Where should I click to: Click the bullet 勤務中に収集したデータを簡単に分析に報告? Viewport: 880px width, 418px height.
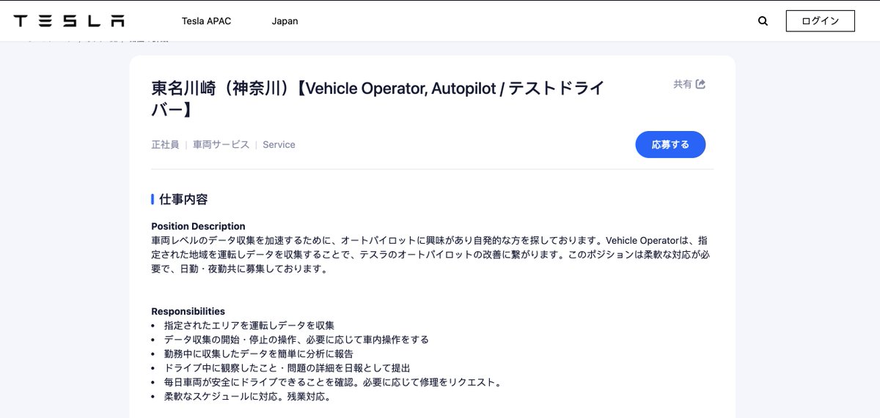click(259, 354)
